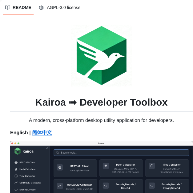Click the clock icon beside Time Converter in the sidebar
Image resolution: width=193 pixels, height=193 pixels.
pyautogui.click(x=16, y=176)
